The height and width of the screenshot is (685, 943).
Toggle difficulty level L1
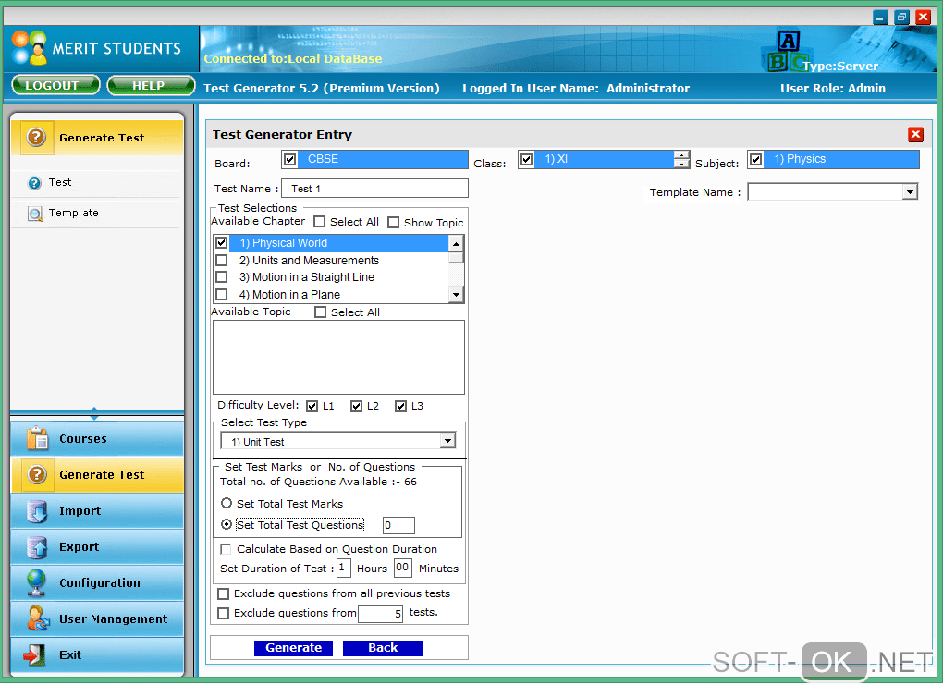coord(312,407)
